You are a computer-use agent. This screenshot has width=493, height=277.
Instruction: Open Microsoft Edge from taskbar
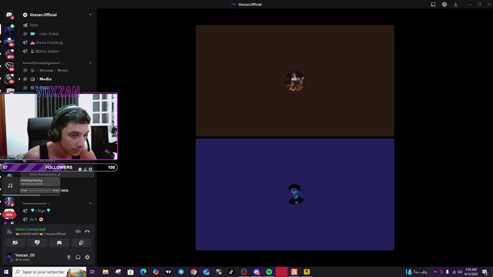[x=143, y=272]
